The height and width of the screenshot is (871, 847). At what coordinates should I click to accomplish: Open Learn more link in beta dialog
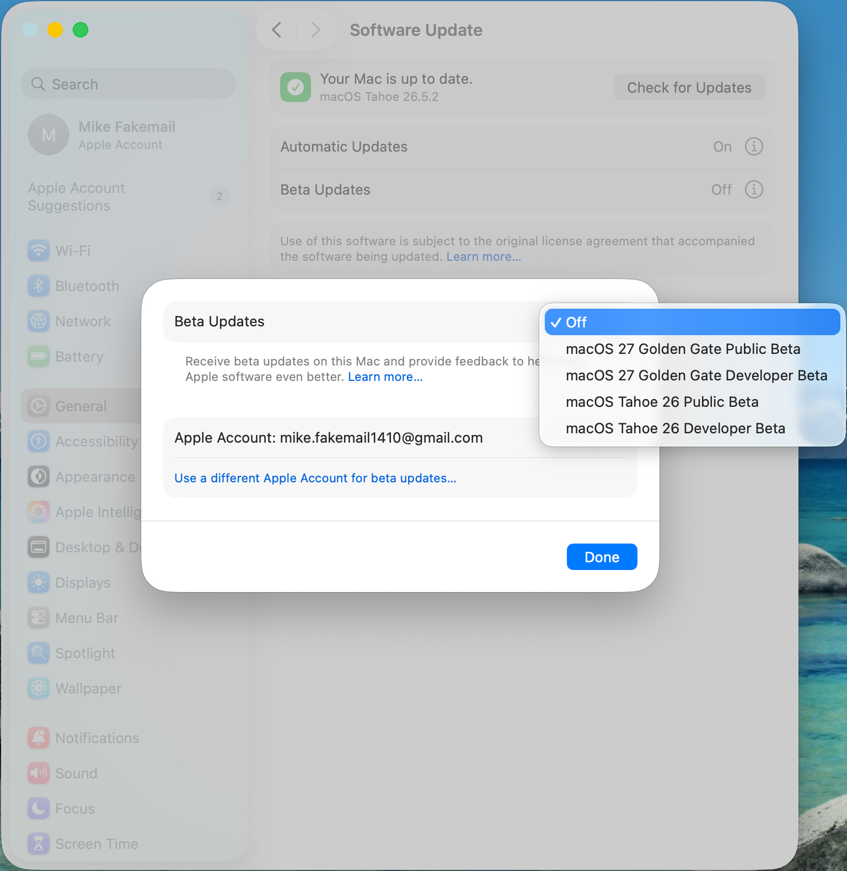[385, 377]
